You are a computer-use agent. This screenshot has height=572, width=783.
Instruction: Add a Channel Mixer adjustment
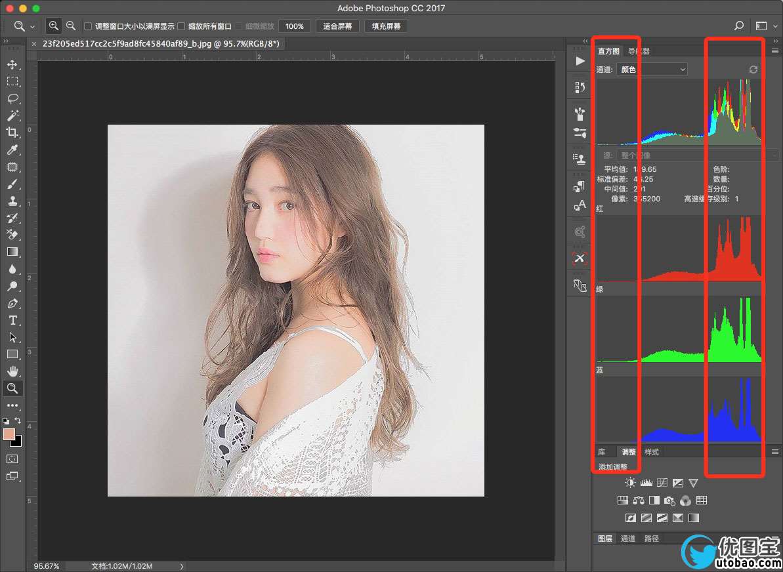tap(686, 500)
